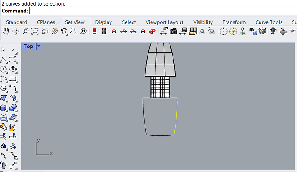Click the Top viewport title label
Viewport: 297px width, 172px height.
(28, 46)
